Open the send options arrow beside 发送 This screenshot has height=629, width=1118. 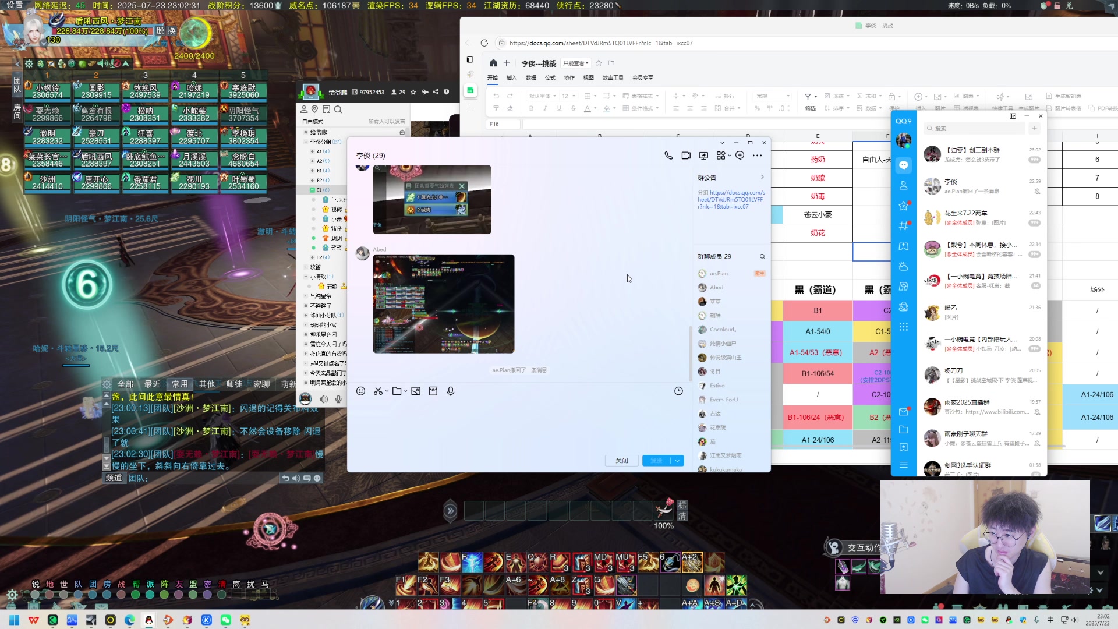(677, 461)
